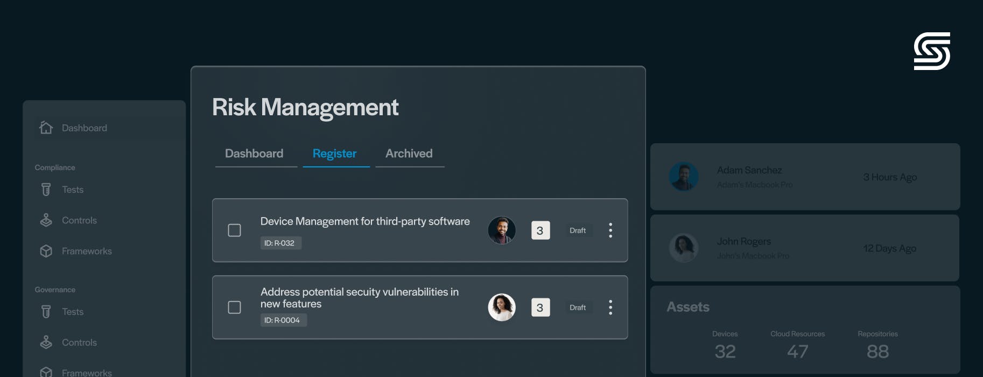
Task: Click the Governance Frameworks cube icon
Action: (46, 372)
